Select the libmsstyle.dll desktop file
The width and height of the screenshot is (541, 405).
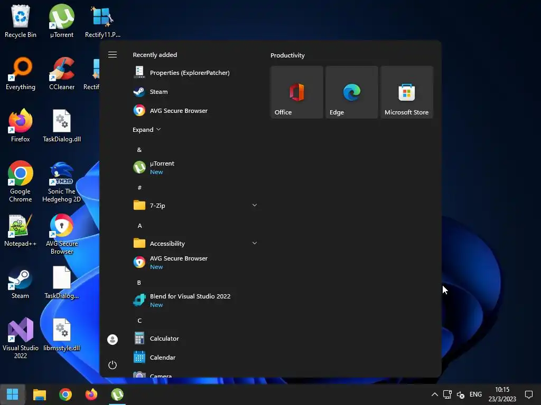tap(62, 335)
